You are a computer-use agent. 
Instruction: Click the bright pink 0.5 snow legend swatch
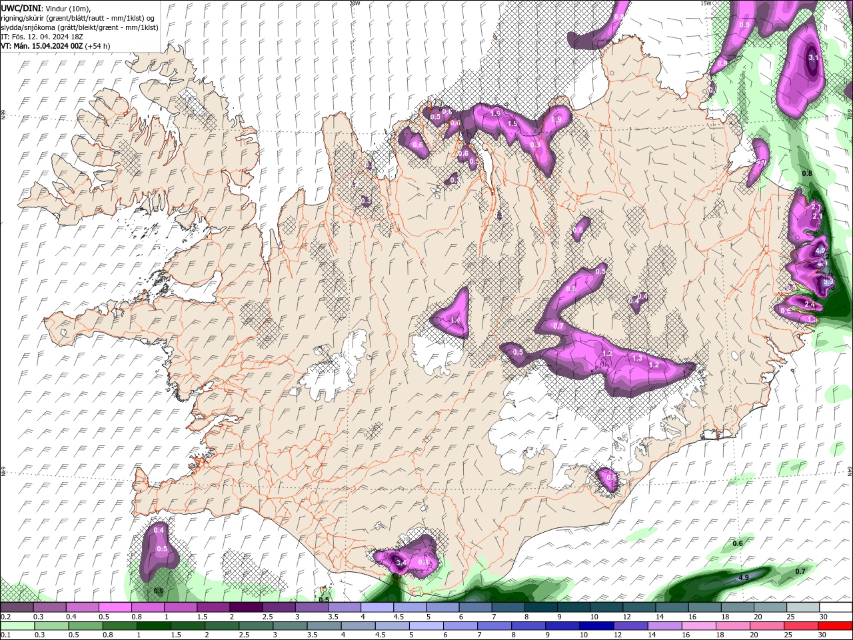(115, 607)
